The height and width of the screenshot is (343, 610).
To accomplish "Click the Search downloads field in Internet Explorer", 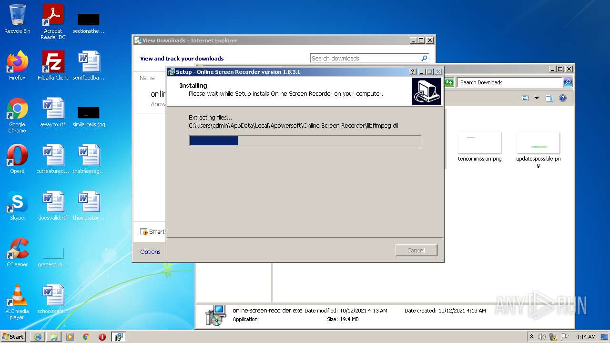I will coord(365,58).
